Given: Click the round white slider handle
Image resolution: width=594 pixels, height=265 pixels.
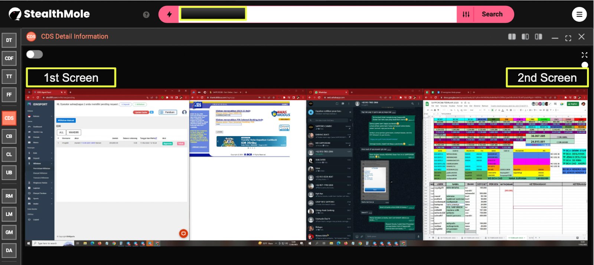Looking at the screenshot, I should click(585, 65).
